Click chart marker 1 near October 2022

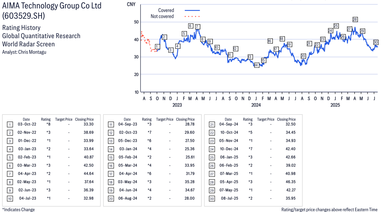[x=157, y=46]
